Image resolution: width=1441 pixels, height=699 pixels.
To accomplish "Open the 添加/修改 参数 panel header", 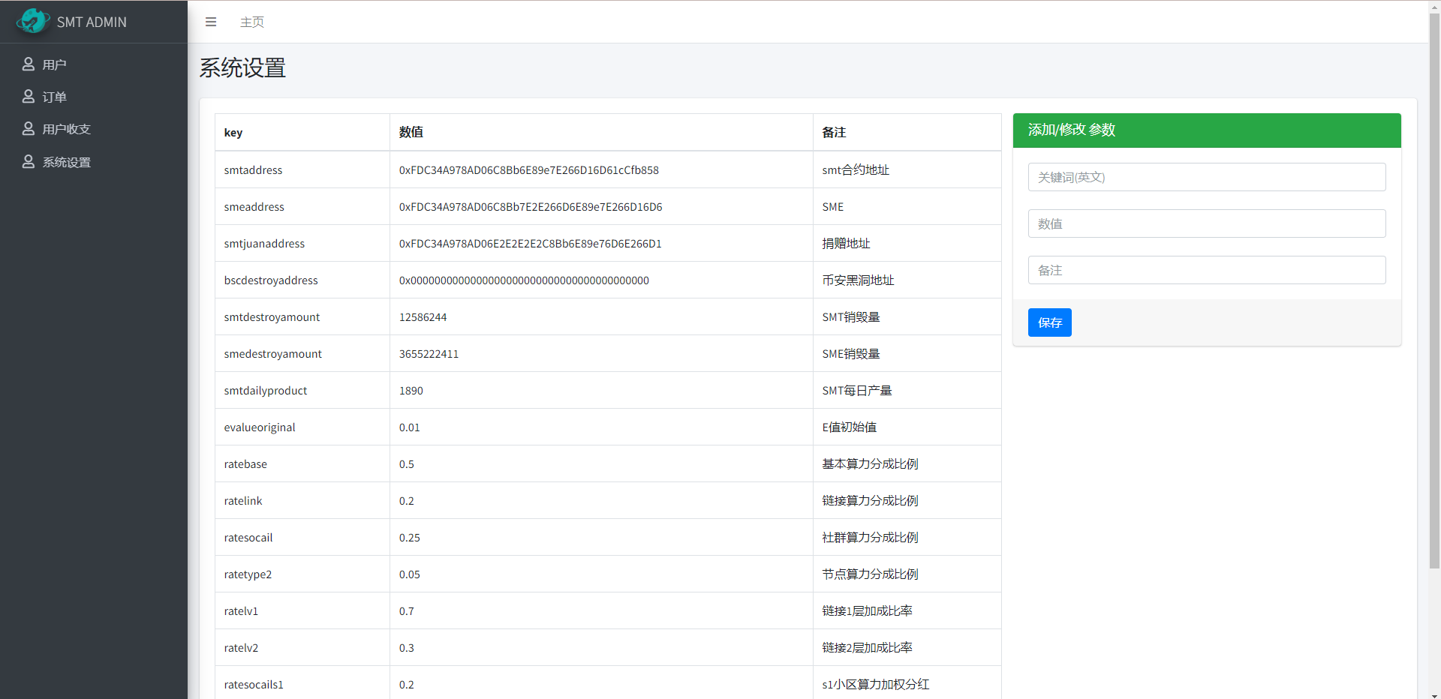I will (x=1071, y=130).
